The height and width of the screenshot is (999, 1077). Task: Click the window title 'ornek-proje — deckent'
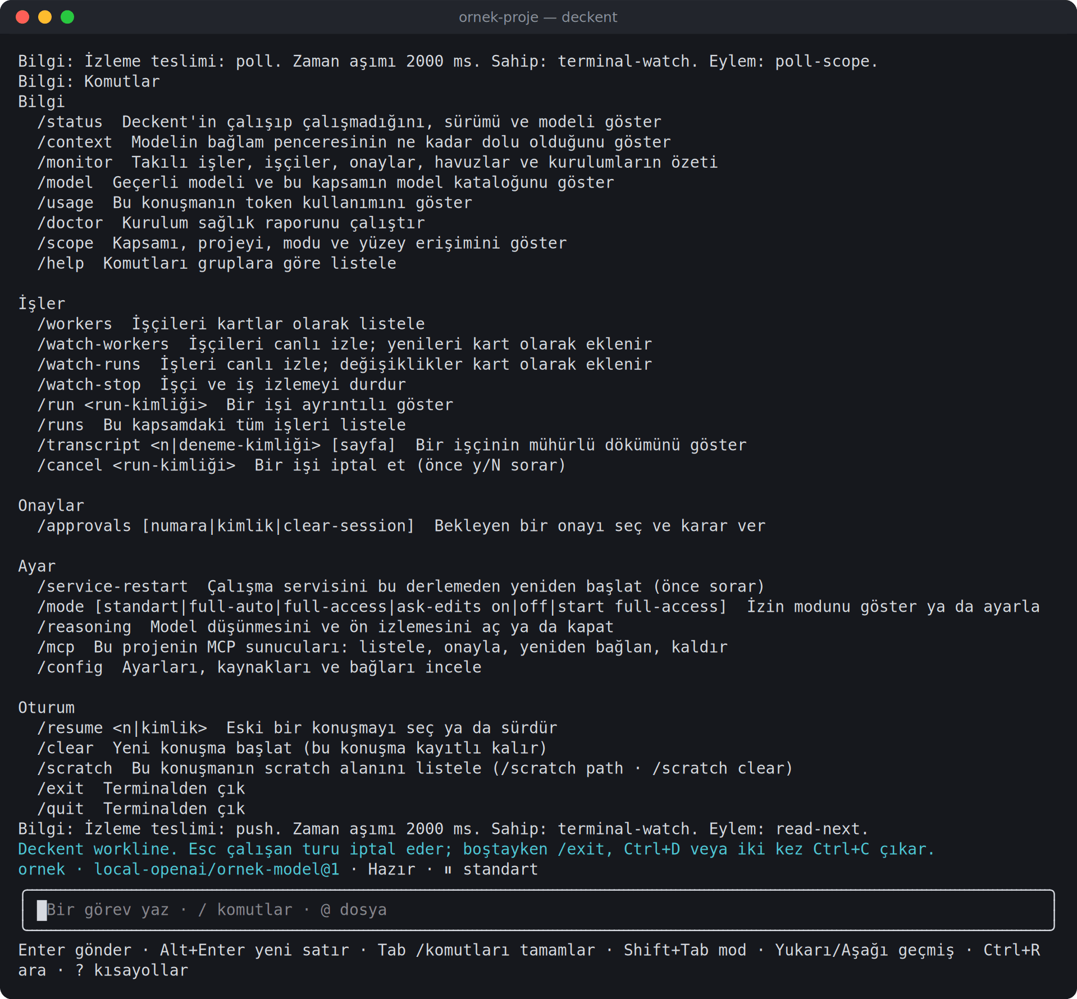[x=538, y=17]
